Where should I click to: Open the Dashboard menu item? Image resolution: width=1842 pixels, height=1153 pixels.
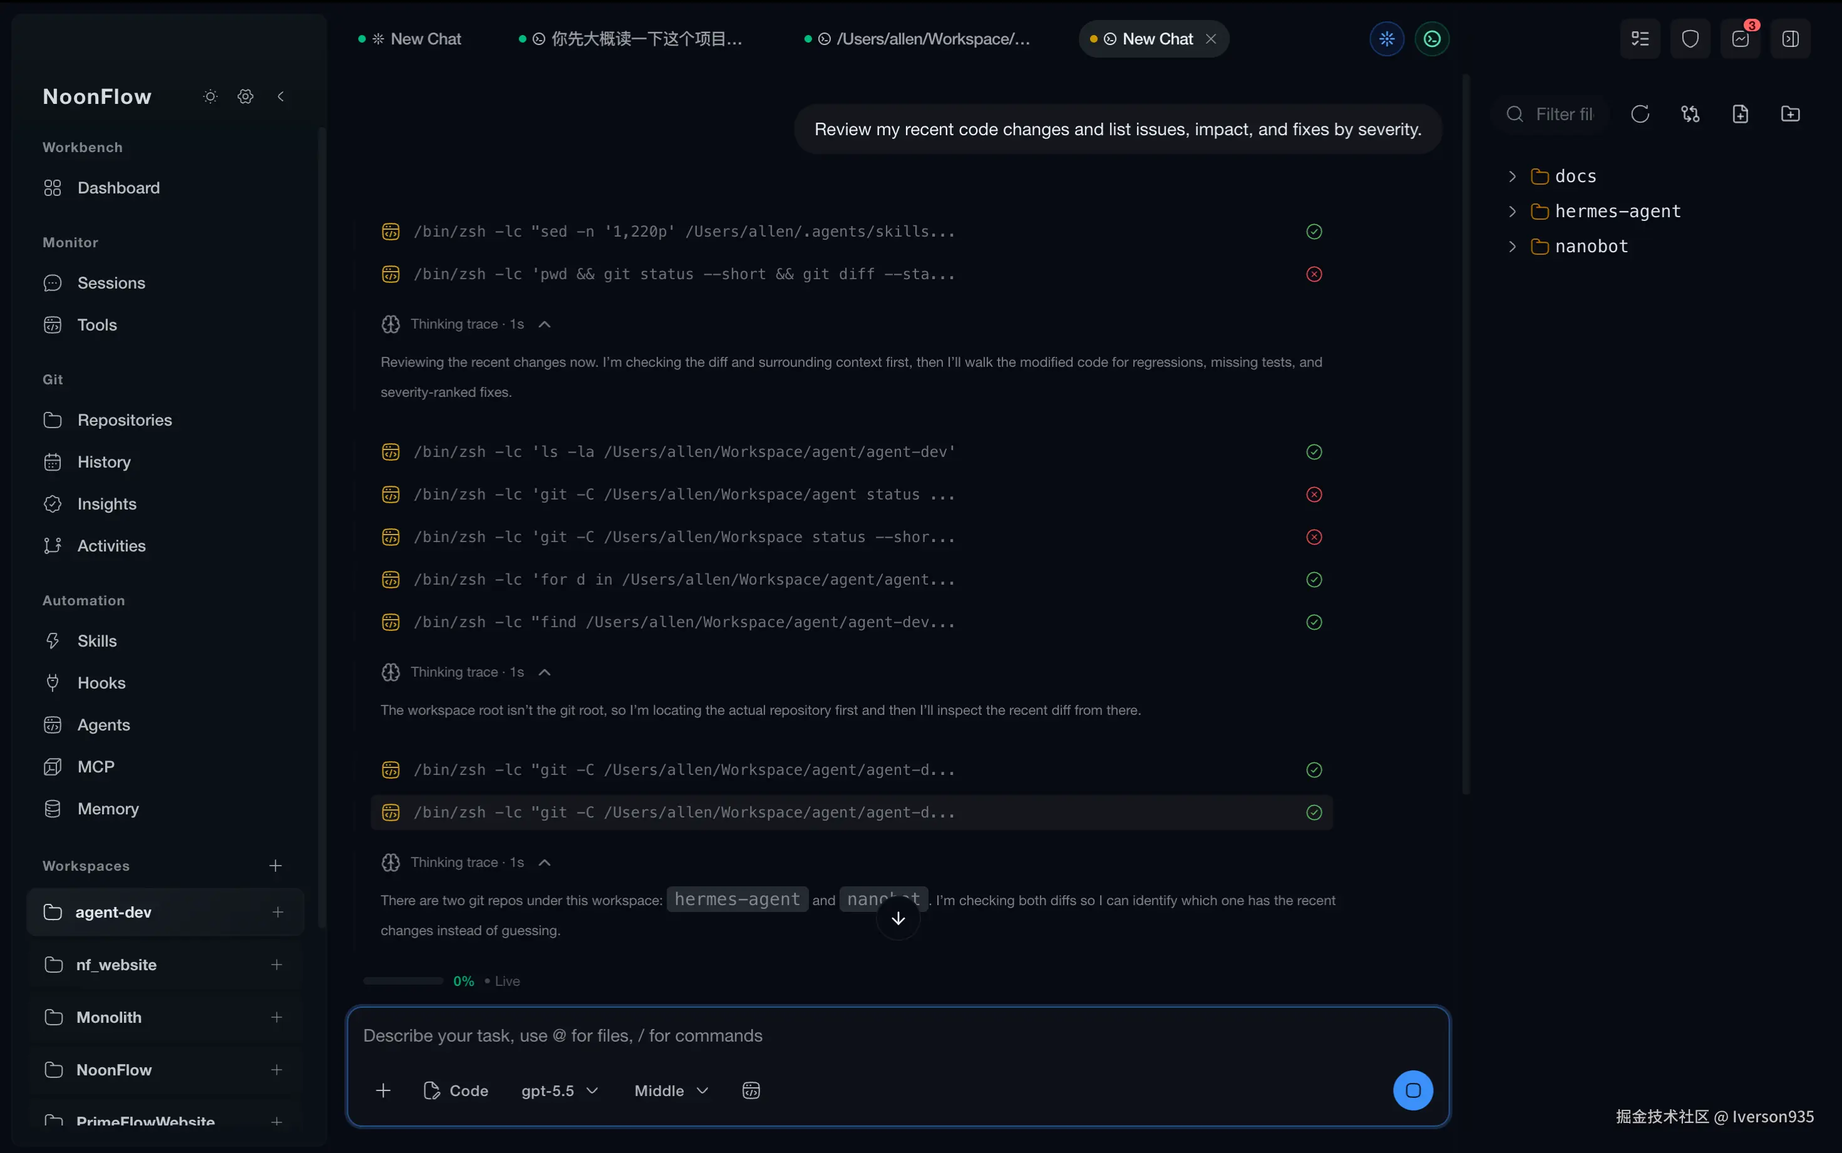[118, 188]
